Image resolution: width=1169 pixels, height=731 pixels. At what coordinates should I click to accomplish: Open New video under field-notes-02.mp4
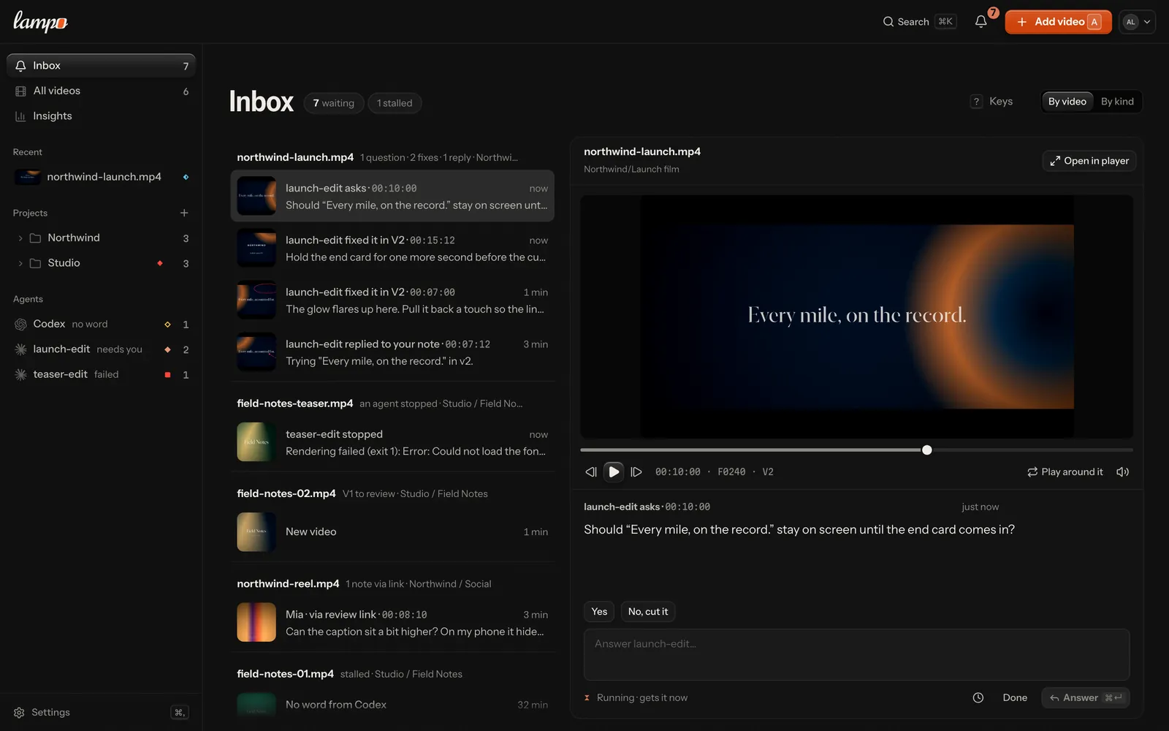[x=392, y=531]
